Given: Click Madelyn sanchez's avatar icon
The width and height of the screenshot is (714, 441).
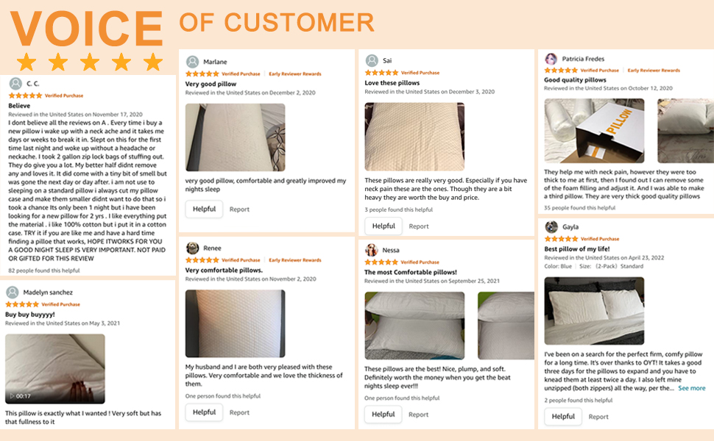Looking at the screenshot, I should 13,292.
